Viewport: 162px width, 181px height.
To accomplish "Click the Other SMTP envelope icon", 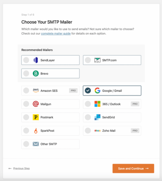I will tap(36, 144).
